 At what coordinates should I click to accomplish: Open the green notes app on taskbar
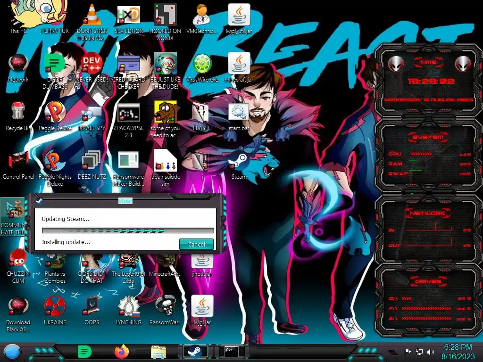(x=84, y=352)
